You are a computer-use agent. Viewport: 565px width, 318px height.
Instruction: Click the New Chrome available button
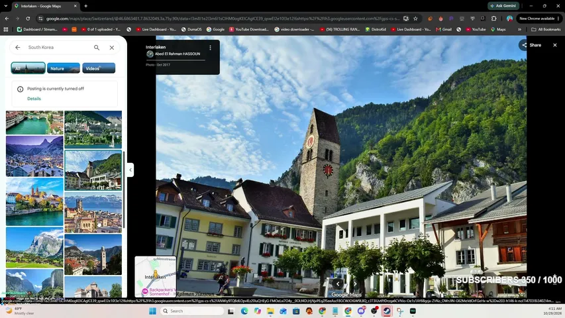pyautogui.click(x=537, y=19)
